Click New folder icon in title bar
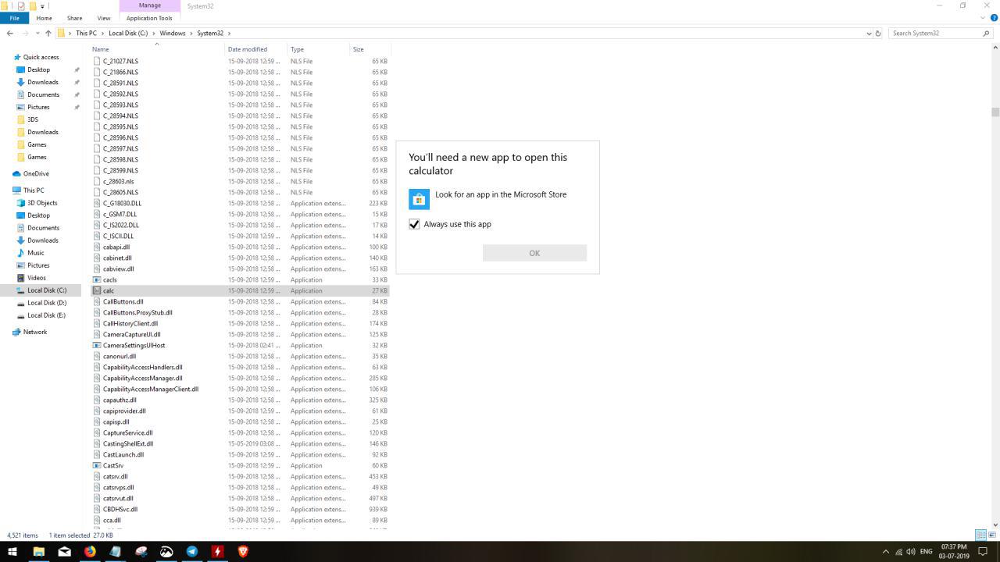The height and width of the screenshot is (562, 1000). click(33, 5)
